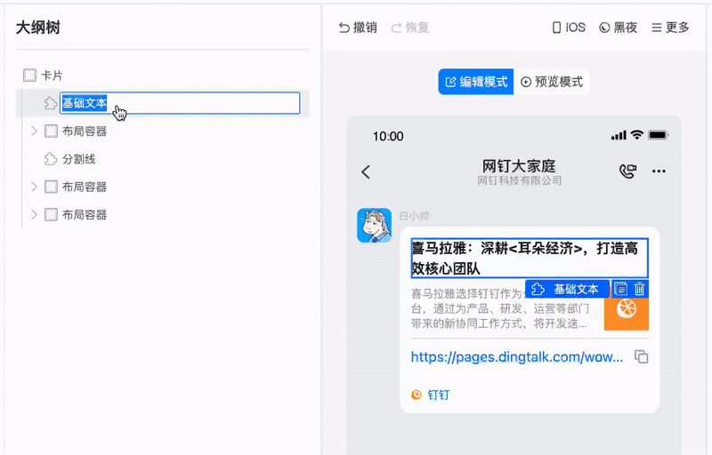The width and height of the screenshot is (712, 455).
Task: Expand the second 布局容器 node
Action: (34, 187)
